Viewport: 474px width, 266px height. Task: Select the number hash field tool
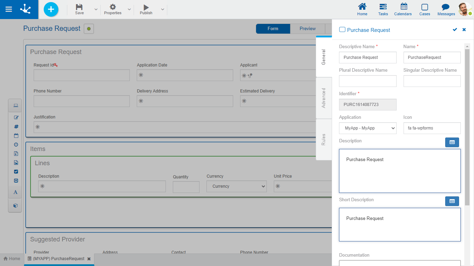[x=16, y=126]
